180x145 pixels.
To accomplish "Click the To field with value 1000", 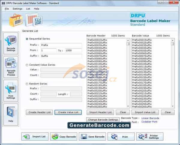I will coord(73,51).
